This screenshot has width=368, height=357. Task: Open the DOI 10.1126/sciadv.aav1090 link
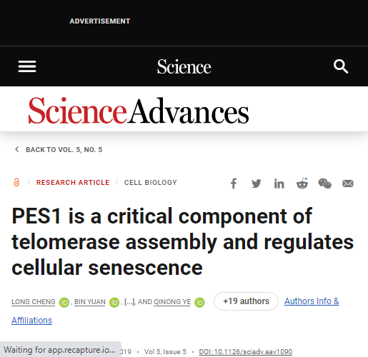coord(246,352)
